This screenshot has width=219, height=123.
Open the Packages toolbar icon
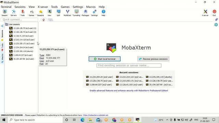85,13
